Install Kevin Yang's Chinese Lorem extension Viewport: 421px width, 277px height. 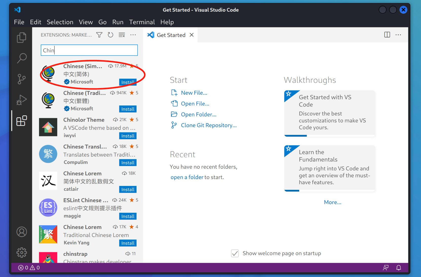[x=128, y=243]
